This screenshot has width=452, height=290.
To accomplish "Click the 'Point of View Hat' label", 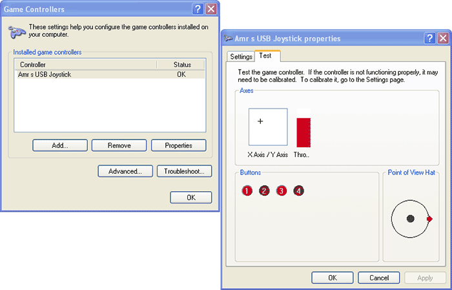I will (411, 172).
